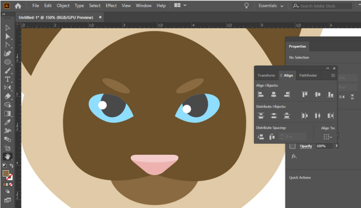Click in Search Adobe Stock field
Viewport: 361px width, 208px height.
(322, 6)
